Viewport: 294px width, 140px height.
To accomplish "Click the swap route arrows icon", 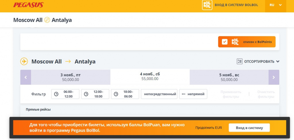I will (x=47, y=20).
